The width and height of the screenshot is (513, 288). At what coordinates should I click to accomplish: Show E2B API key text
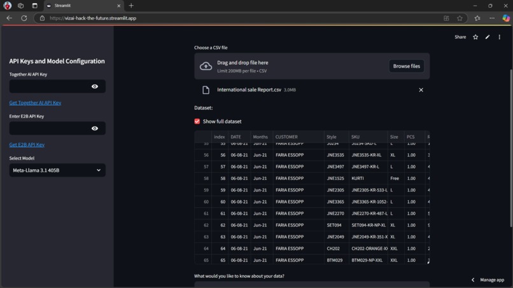[x=95, y=128]
